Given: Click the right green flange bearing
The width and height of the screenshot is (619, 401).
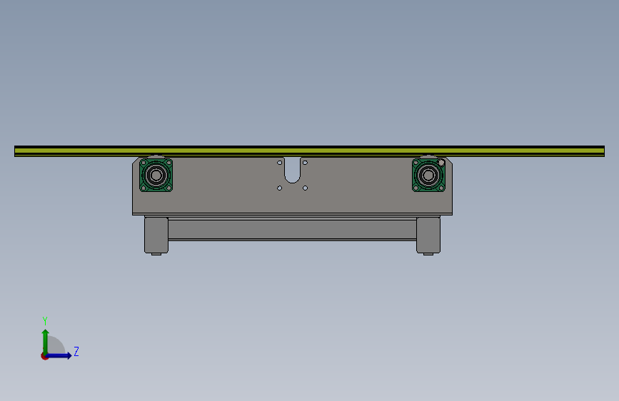Looking at the screenshot, I should pyautogui.click(x=428, y=176).
